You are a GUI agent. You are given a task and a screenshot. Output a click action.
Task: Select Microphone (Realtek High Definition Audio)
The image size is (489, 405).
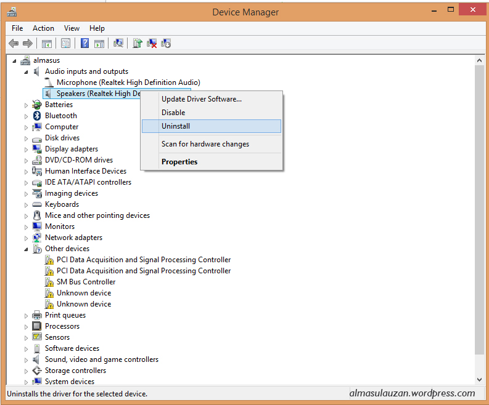(x=128, y=82)
